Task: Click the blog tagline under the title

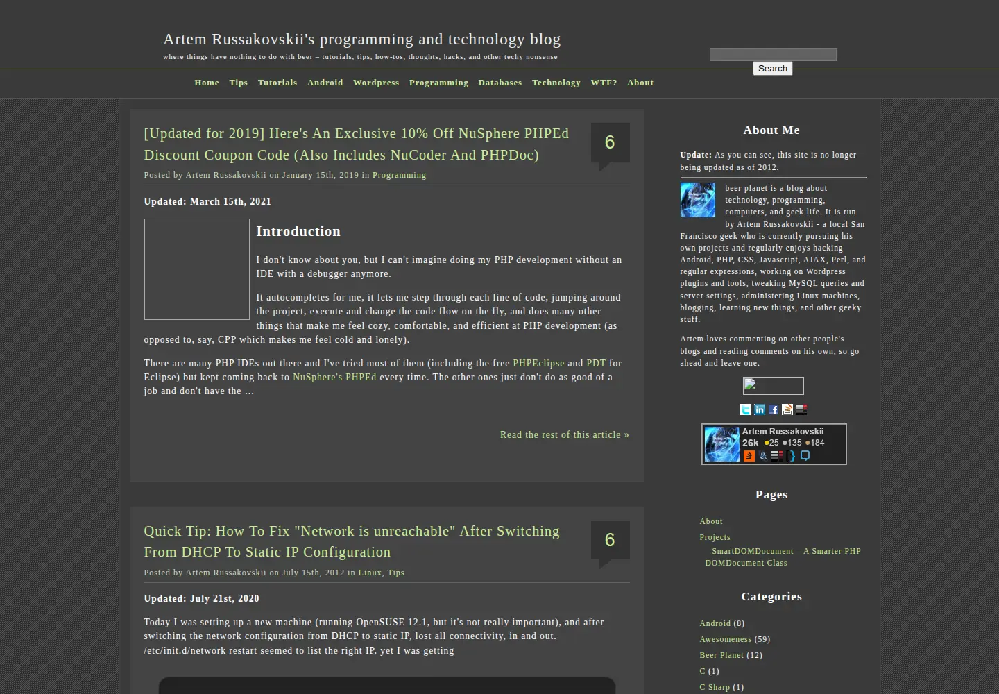Action: 360,57
